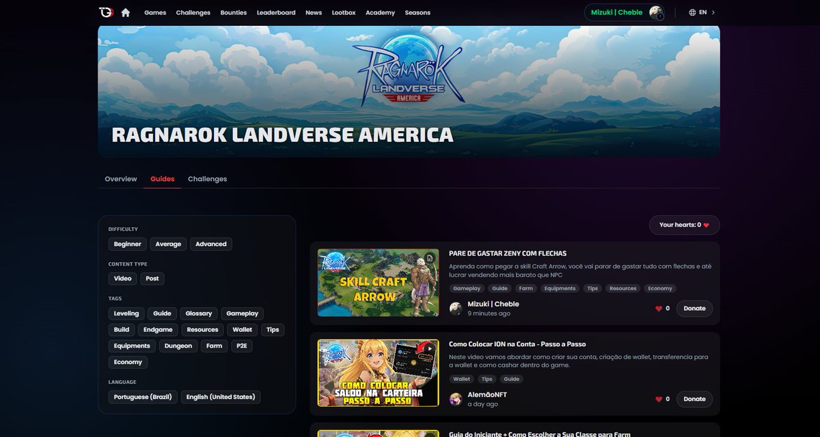Open News in navigation
Image resolution: width=820 pixels, height=437 pixels.
tap(314, 12)
